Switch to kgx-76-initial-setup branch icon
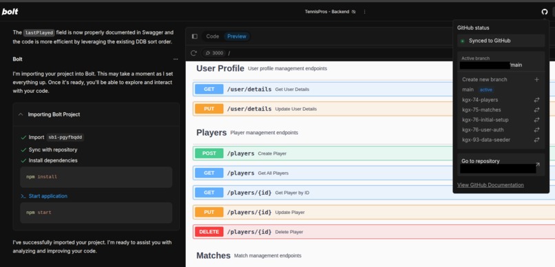 [536, 120]
